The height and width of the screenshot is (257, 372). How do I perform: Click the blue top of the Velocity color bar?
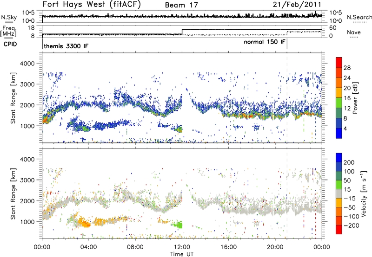(x=339, y=158)
